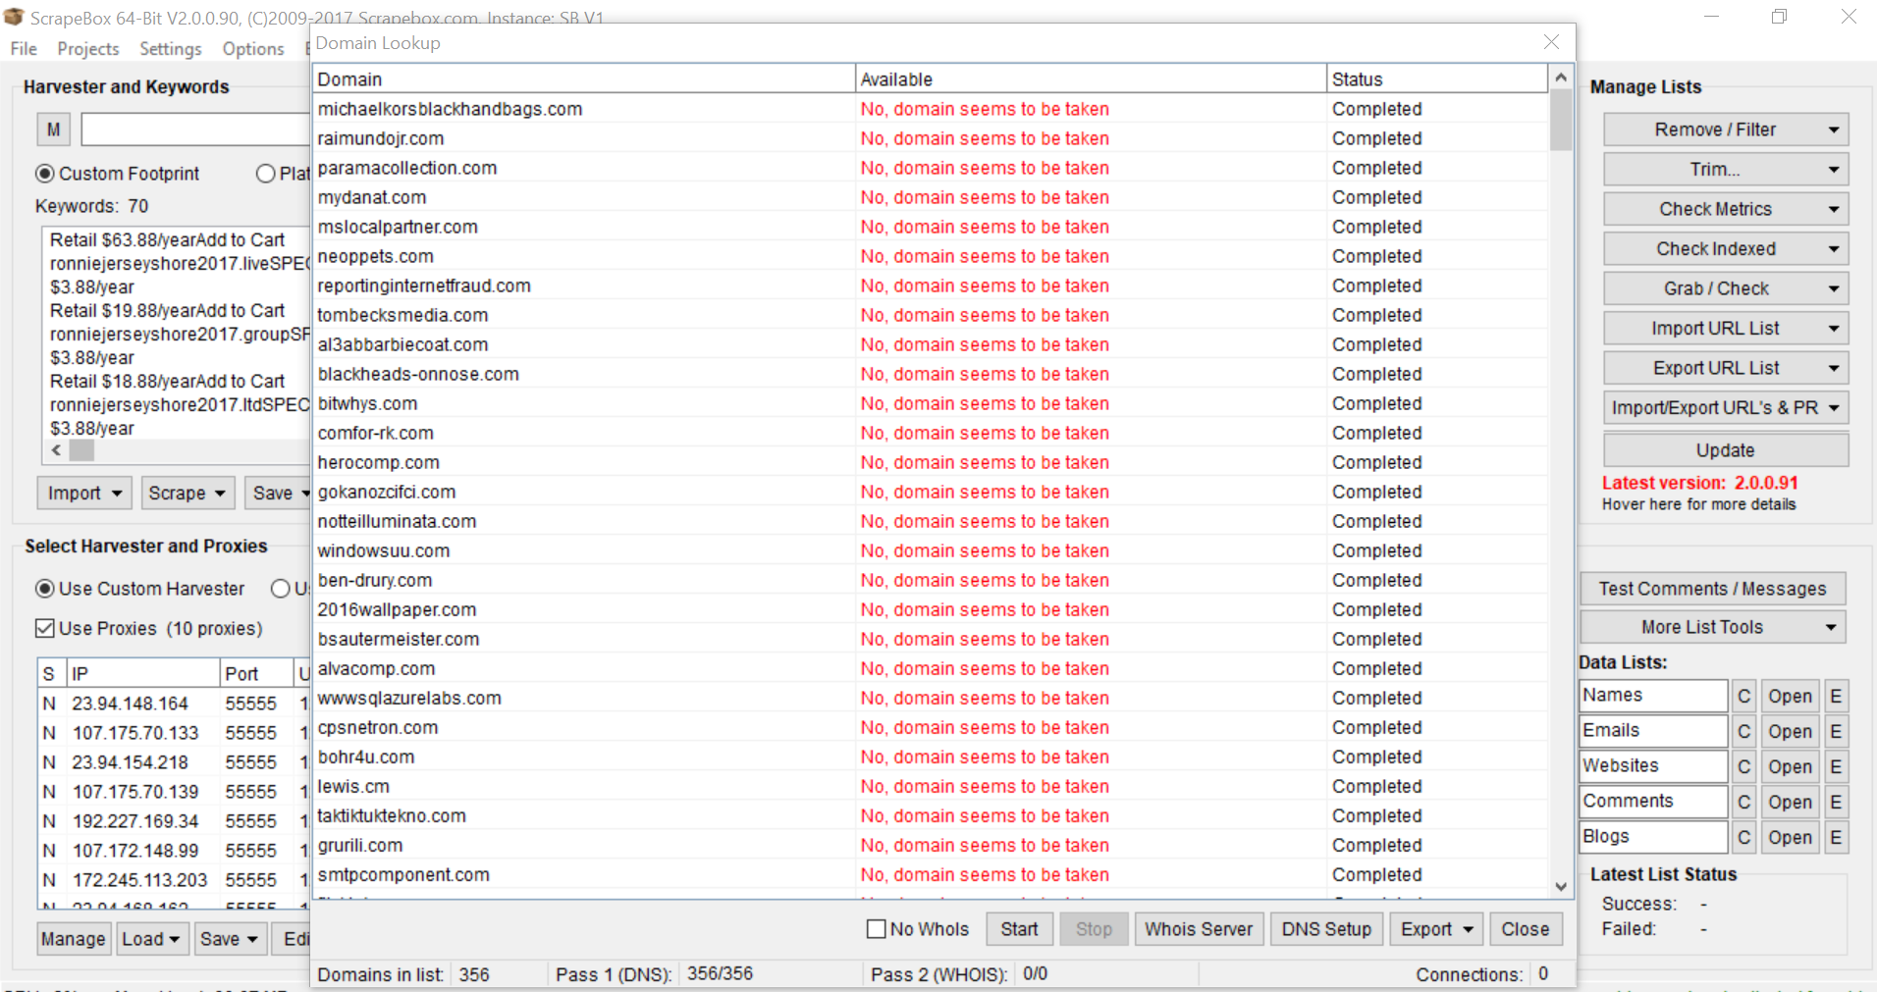Open the Blogs data list

click(x=1790, y=837)
